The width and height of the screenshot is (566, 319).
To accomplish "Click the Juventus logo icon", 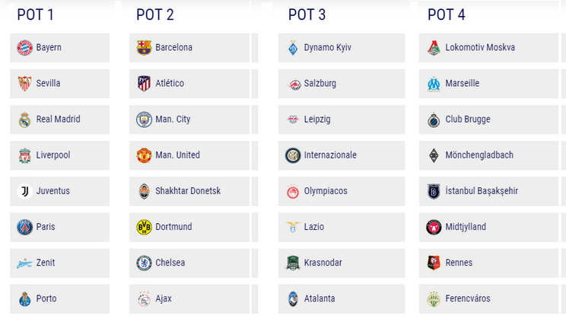I will (24, 191).
